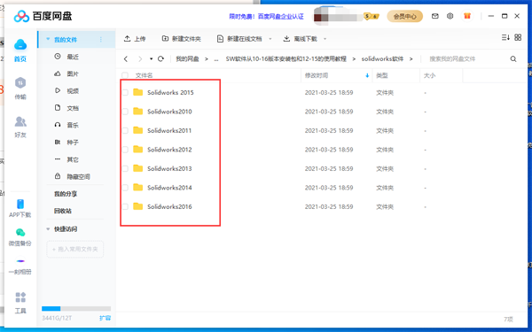Image resolution: width=532 pixels, height=332 pixels.
Task: Click 我的网盘 in the breadcrumb
Action: coord(187,59)
